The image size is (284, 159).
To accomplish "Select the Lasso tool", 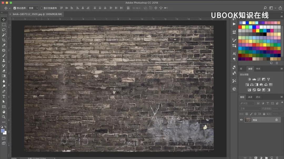I will tap(4, 30).
